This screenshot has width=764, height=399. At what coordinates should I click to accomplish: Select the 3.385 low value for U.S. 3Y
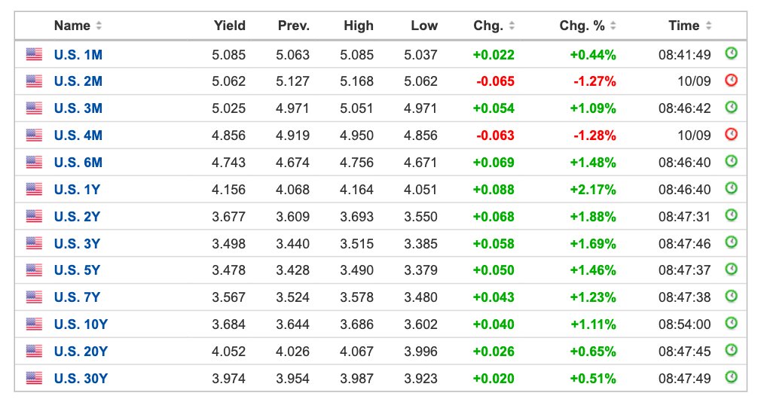tap(420, 243)
